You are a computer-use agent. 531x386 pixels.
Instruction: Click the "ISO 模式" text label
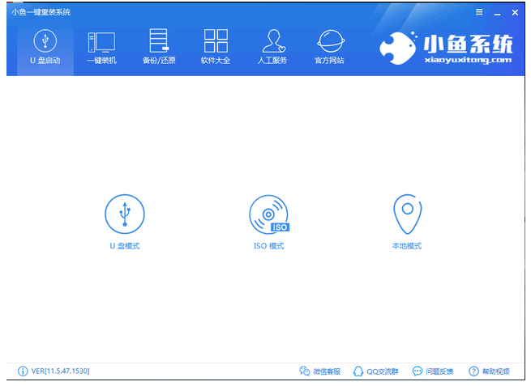pos(268,246)
